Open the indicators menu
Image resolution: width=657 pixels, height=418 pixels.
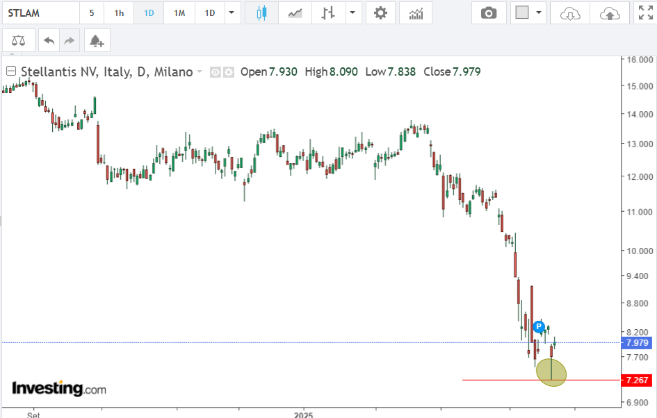[x=416, y=13]
